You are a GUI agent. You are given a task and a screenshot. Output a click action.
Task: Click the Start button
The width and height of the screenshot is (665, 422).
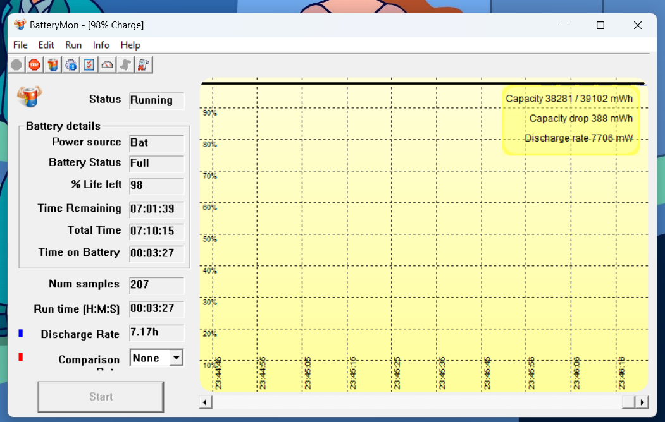click(x=101, y=397)
